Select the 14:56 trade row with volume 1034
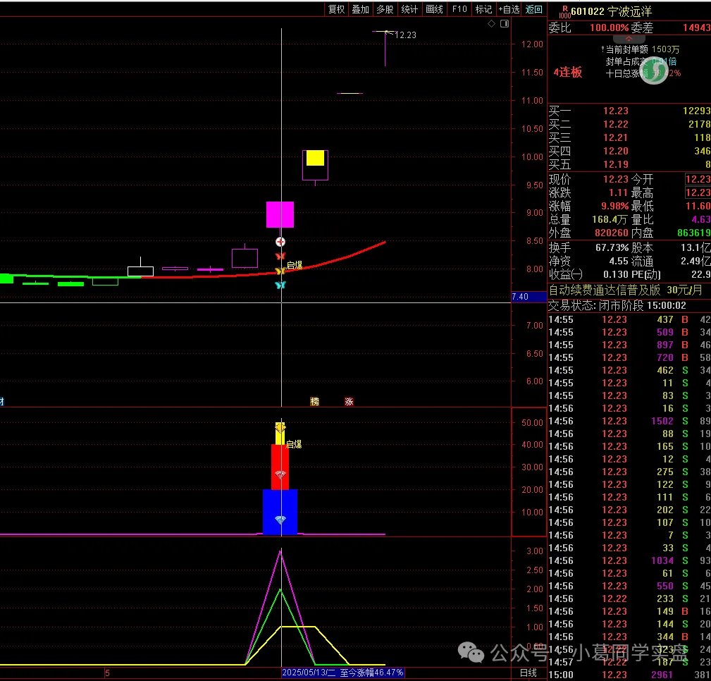This screenshot has height=681, width=711. coord(629,560)
